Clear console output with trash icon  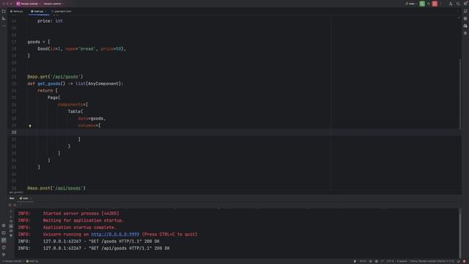coord(11,235)
